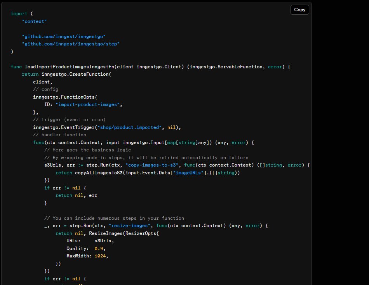Image resolution: width=369 pixels, height=285 pixels.
Task: Click the Copy button on code block
Action: tap(299, 10)
